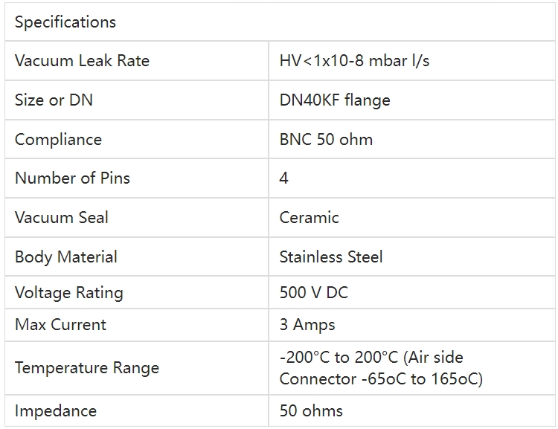Viewport: 558px width, 429px height.
Task: Click the Ceramic value cell
Action: (x=309, y=218)
